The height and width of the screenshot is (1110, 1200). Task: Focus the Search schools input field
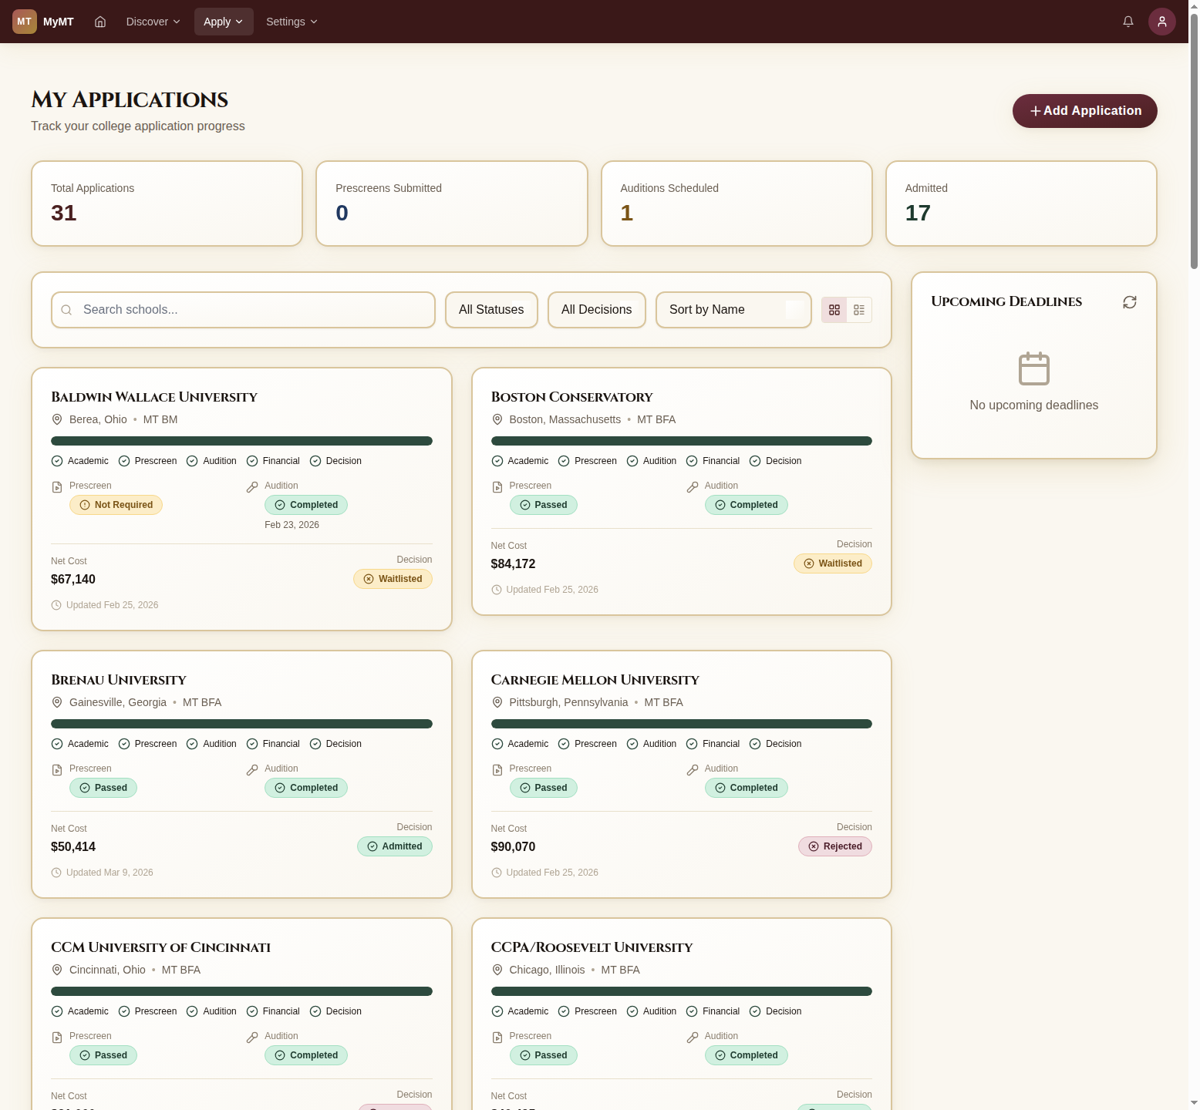pyautogui.click(x=254, y=310)
